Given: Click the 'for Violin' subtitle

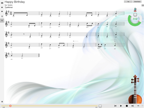Looking at the screenshot, I should 9,5.
